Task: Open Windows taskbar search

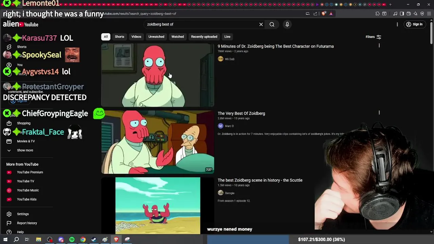Action: click(x=16, y=240)
